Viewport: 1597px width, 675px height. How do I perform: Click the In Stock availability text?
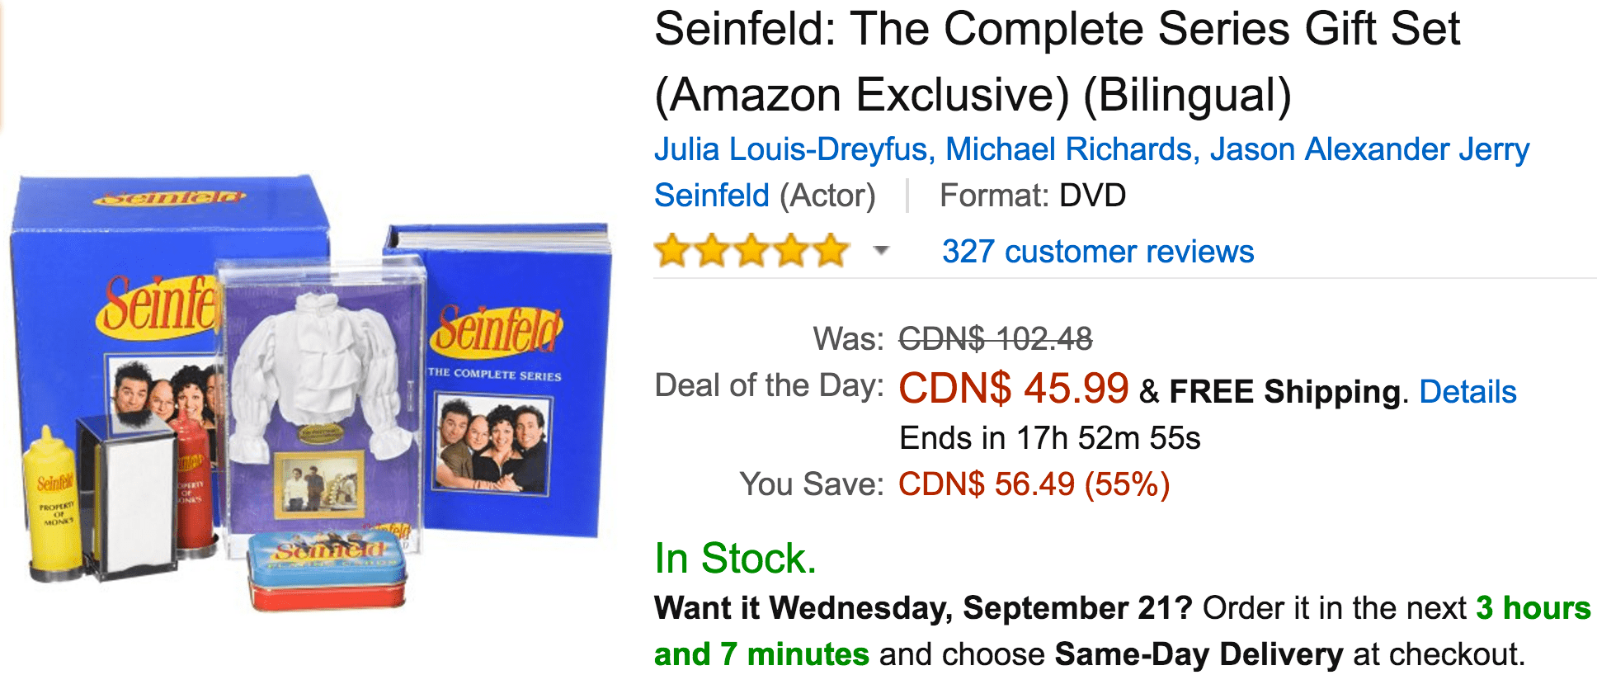pyautogui.click(x=735, y=558)
